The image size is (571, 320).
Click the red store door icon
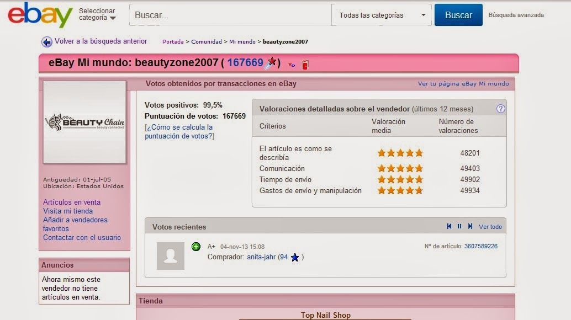click(305, 65)
